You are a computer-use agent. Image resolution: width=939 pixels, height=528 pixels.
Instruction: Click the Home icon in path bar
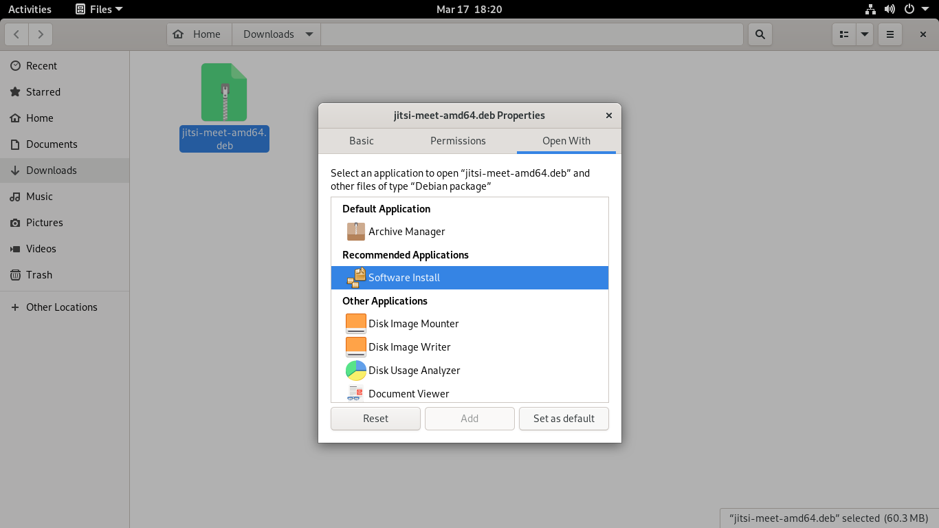click(x=179, y=34)
